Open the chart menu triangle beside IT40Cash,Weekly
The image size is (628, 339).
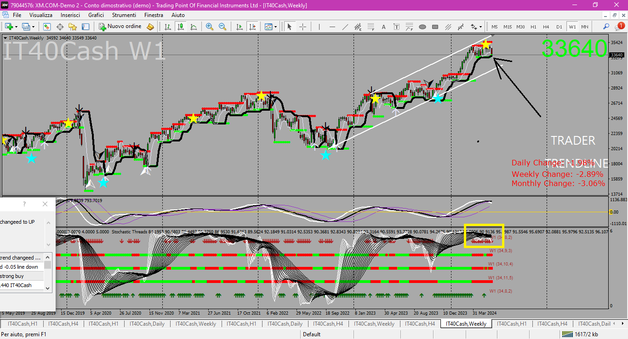click(x=5, y=38)
